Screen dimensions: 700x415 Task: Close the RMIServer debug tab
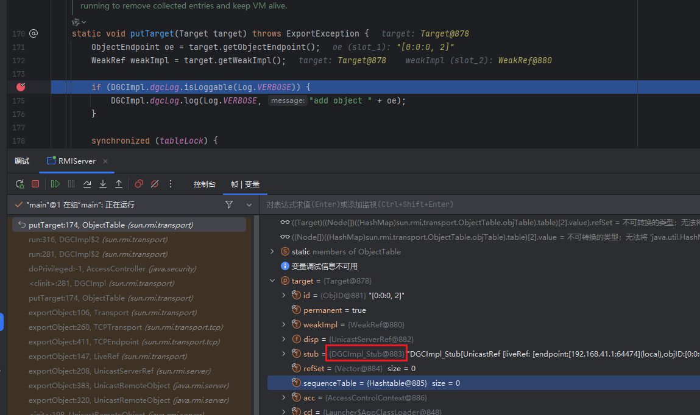(105, 161)
